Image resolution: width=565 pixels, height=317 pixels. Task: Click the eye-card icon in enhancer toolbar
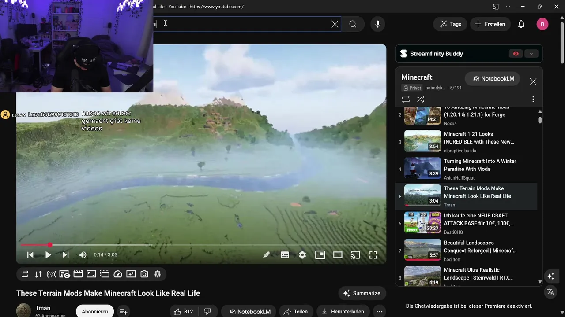(65, 274)
